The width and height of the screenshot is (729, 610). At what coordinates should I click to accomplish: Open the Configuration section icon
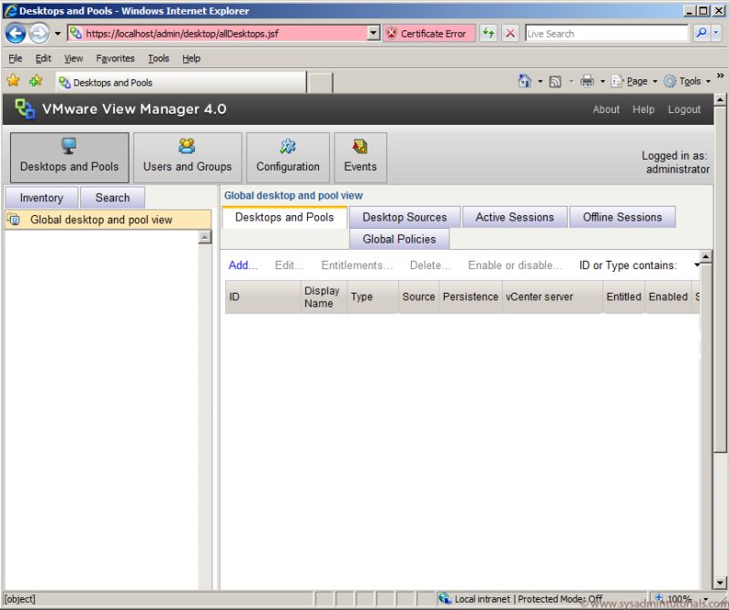287,145
